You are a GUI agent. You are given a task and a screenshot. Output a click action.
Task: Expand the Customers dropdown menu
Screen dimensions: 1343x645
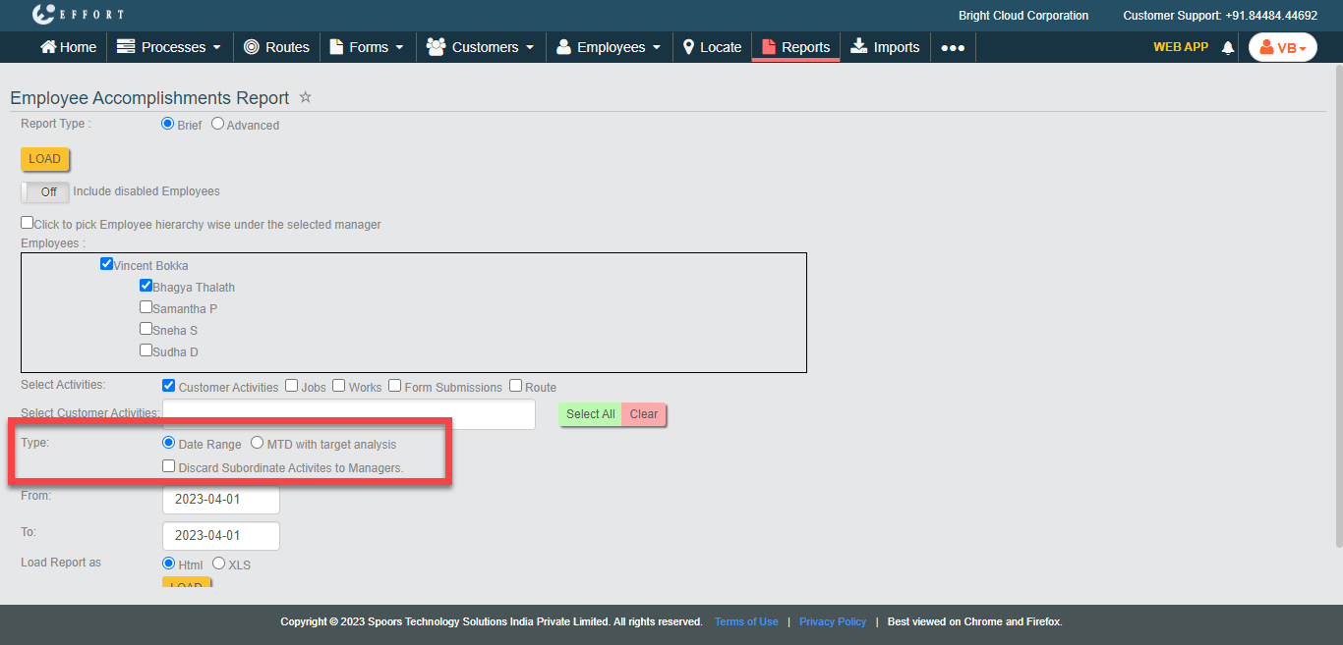pos(482,47)
